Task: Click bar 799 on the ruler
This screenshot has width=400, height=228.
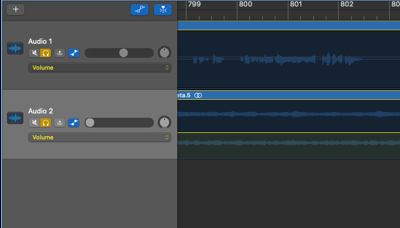Action: 195,4
